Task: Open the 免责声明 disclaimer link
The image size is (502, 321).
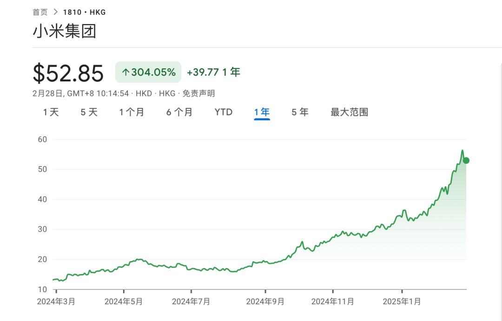Action: tap(198, 94)
